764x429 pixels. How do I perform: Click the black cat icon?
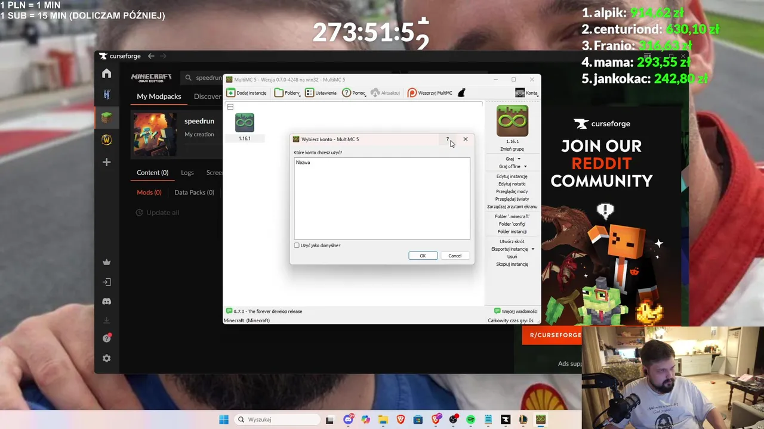point(461,93)
